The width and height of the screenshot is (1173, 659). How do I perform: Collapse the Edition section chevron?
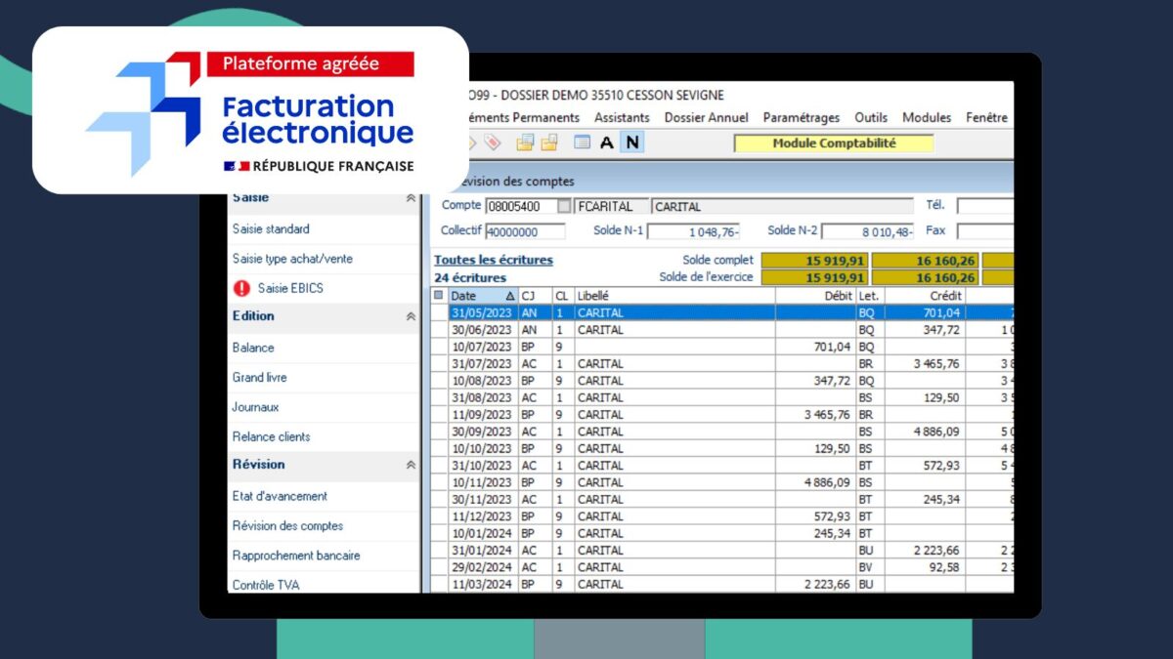coord(411,316)
